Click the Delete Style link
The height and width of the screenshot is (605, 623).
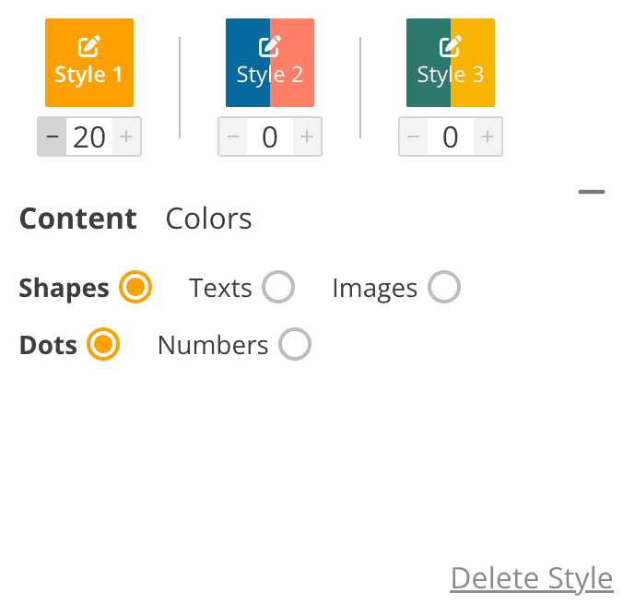pos(532,578)
